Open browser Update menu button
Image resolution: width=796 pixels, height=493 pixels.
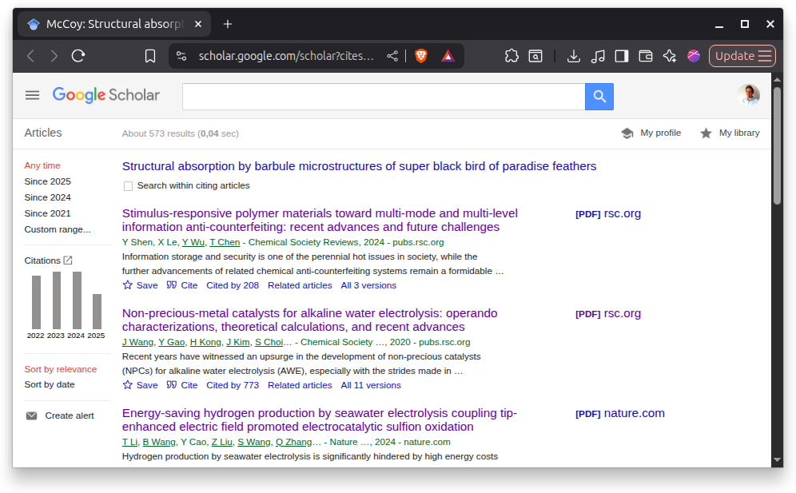pos(742,56)
